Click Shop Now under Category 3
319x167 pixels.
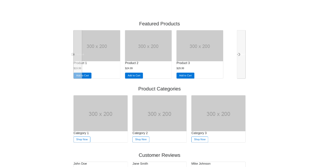[x=200, y=139]
